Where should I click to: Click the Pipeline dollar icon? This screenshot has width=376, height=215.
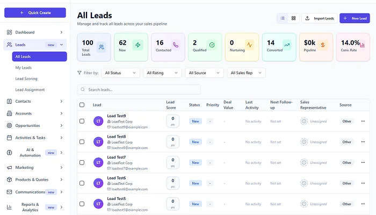tap(322, 45)
